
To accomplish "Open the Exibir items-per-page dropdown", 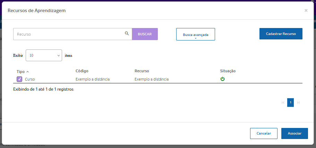I will click(44, 55).
